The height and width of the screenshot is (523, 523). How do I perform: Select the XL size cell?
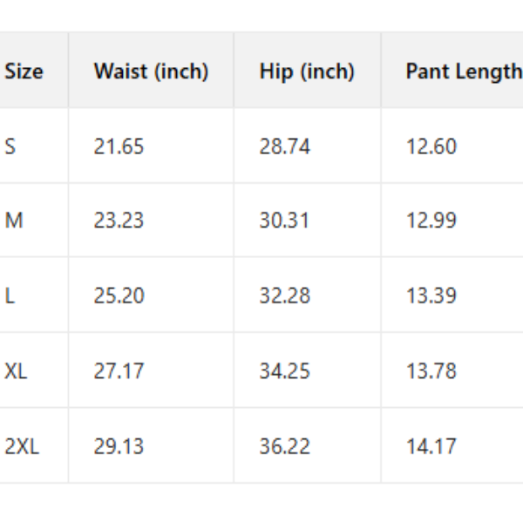(17, 371)
